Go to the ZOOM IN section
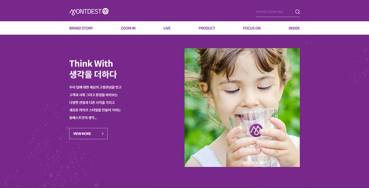 click(x=128, y=28)
